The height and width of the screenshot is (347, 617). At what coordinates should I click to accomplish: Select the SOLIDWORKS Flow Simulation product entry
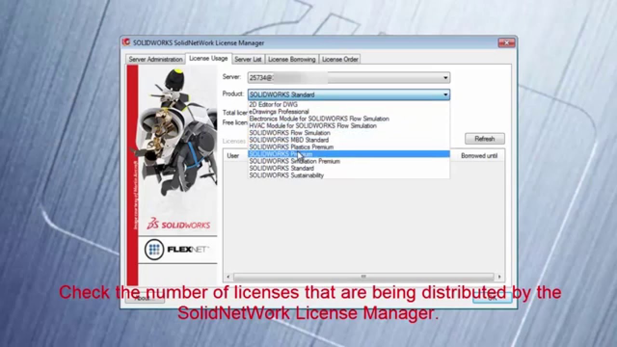349,133
